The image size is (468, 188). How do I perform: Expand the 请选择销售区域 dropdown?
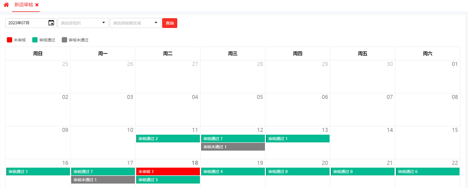click(135, 23)
